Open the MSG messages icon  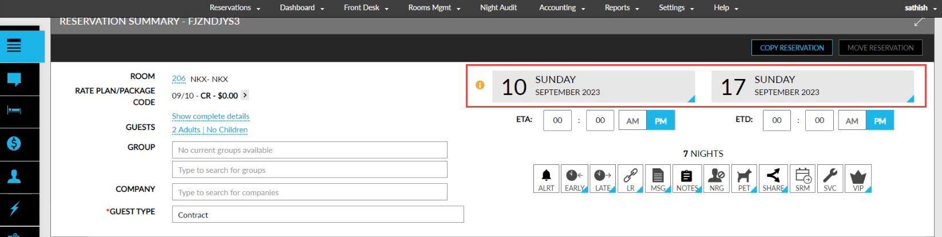[658, 179]
